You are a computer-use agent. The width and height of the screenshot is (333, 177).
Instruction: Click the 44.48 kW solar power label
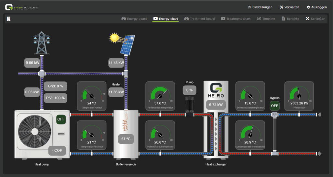116,63
